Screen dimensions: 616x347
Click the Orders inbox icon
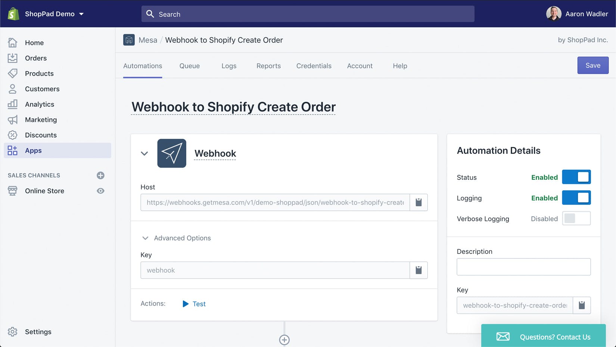12,58
